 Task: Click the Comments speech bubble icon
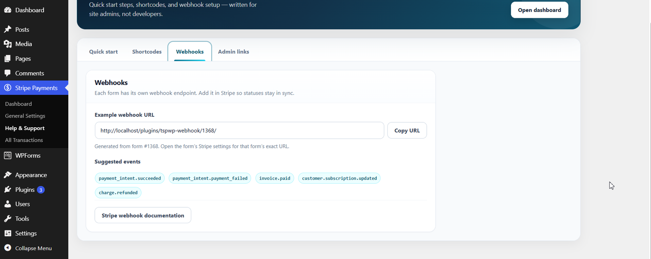[x=7, y=73]
